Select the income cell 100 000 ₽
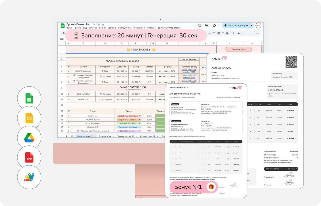Viewport: 321px width, 206px height. 136,76
